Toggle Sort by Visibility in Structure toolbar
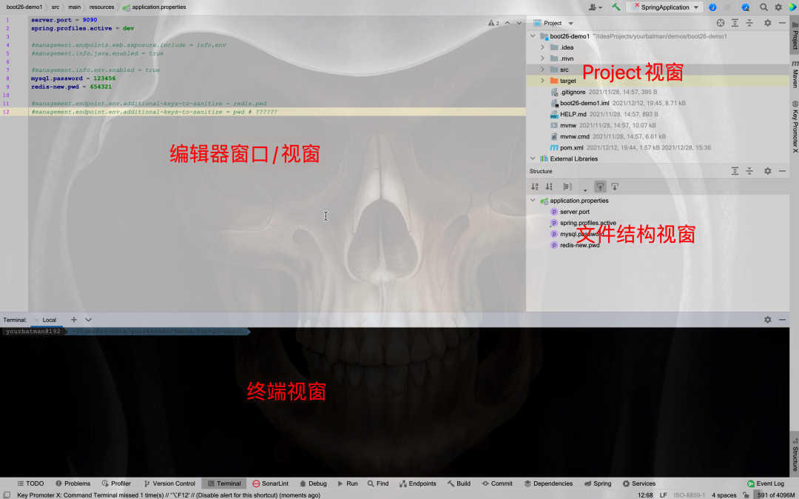Image resolution: width=799 pixels, height=499 pixels. [549, 187]
